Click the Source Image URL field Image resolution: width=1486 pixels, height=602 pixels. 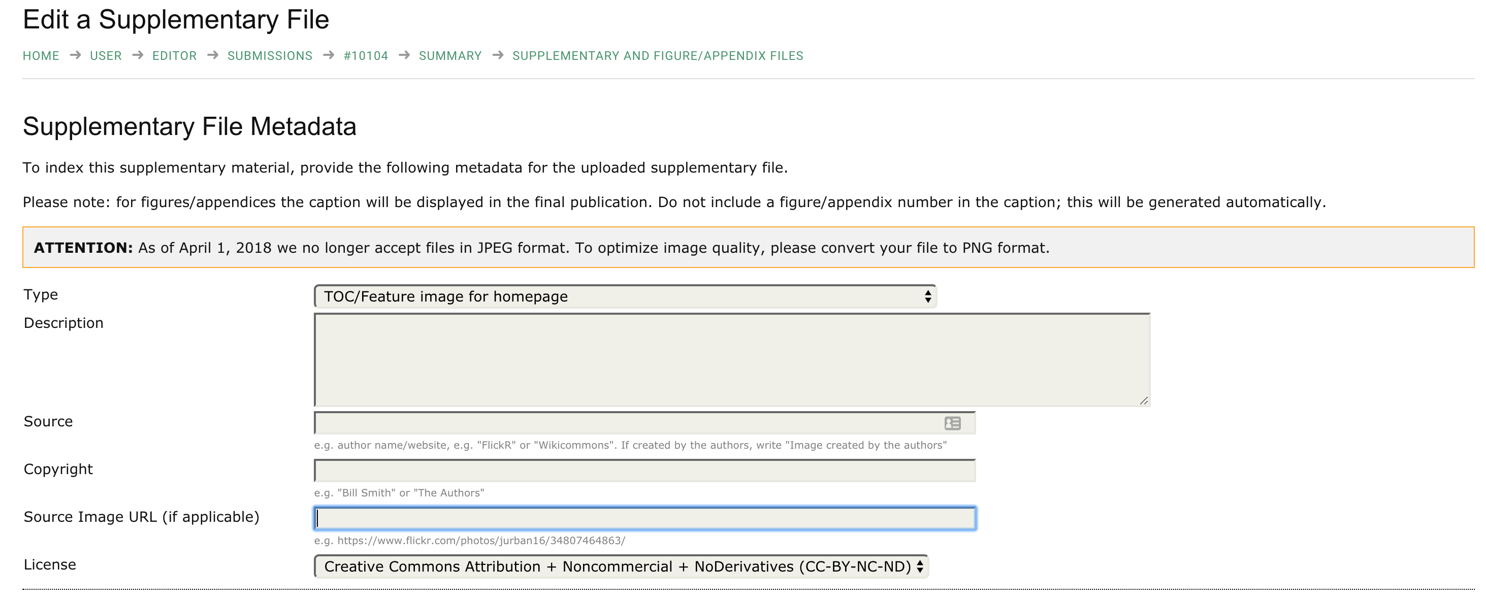coord(644,518)
